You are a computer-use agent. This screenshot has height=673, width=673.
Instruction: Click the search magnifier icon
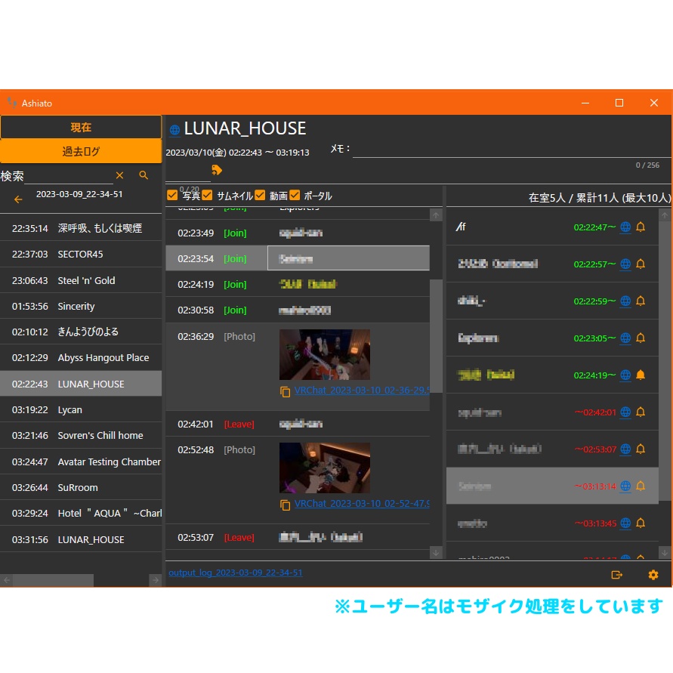coord(143,175)
